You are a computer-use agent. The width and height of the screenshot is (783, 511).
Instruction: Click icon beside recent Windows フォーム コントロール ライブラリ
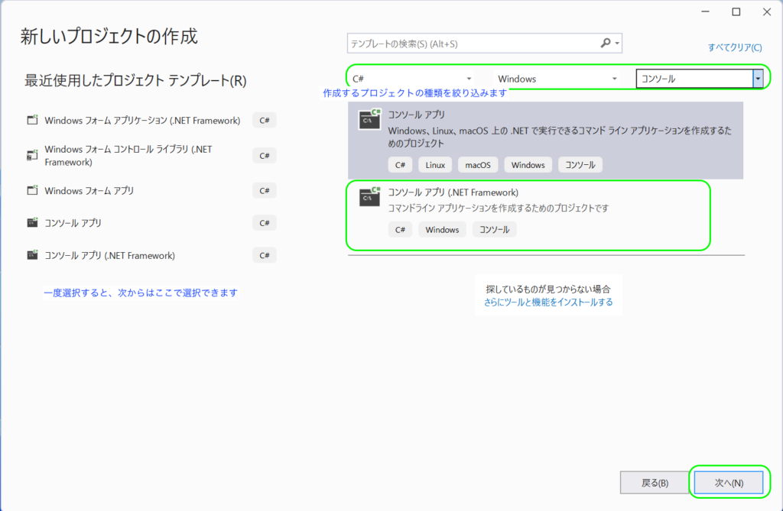[x=32, y=155]
